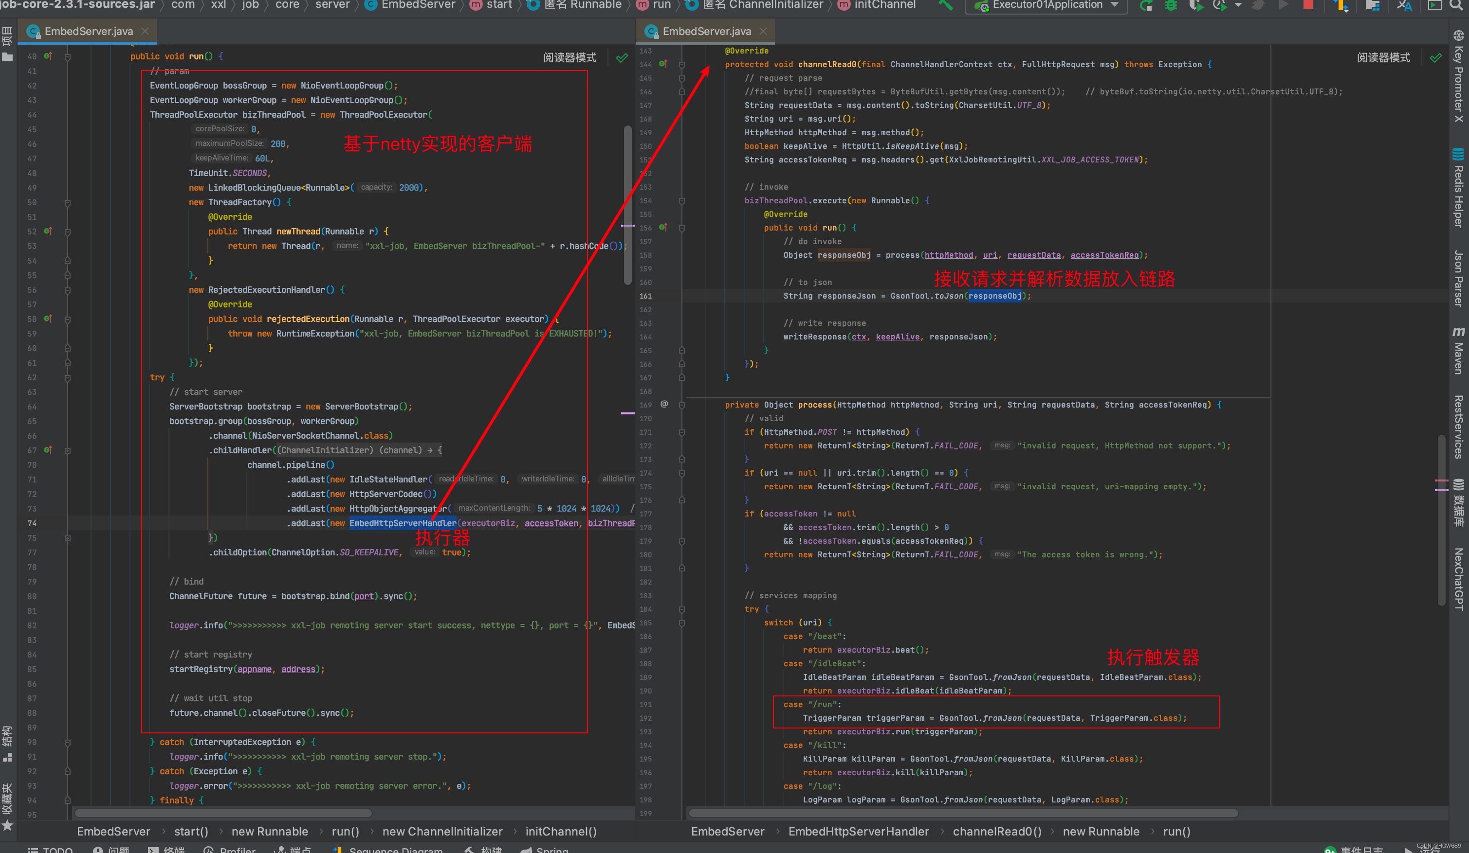1469x853 pixels.
Task: Open the 终端 terminal tab
Action: [x=166, y=850]
